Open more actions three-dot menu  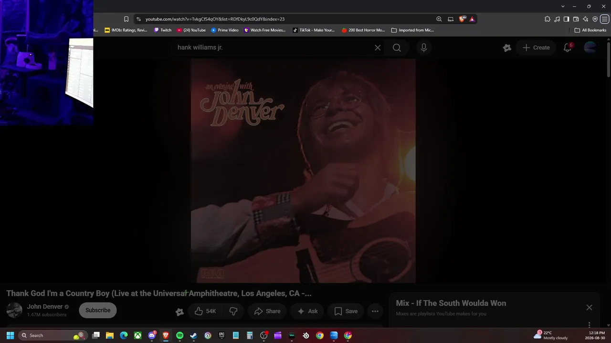[x=375, y=311]
